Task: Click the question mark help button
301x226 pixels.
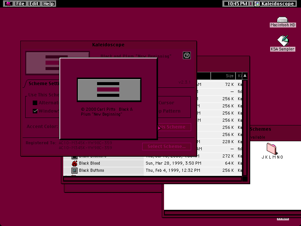Action: coord(187,55)
